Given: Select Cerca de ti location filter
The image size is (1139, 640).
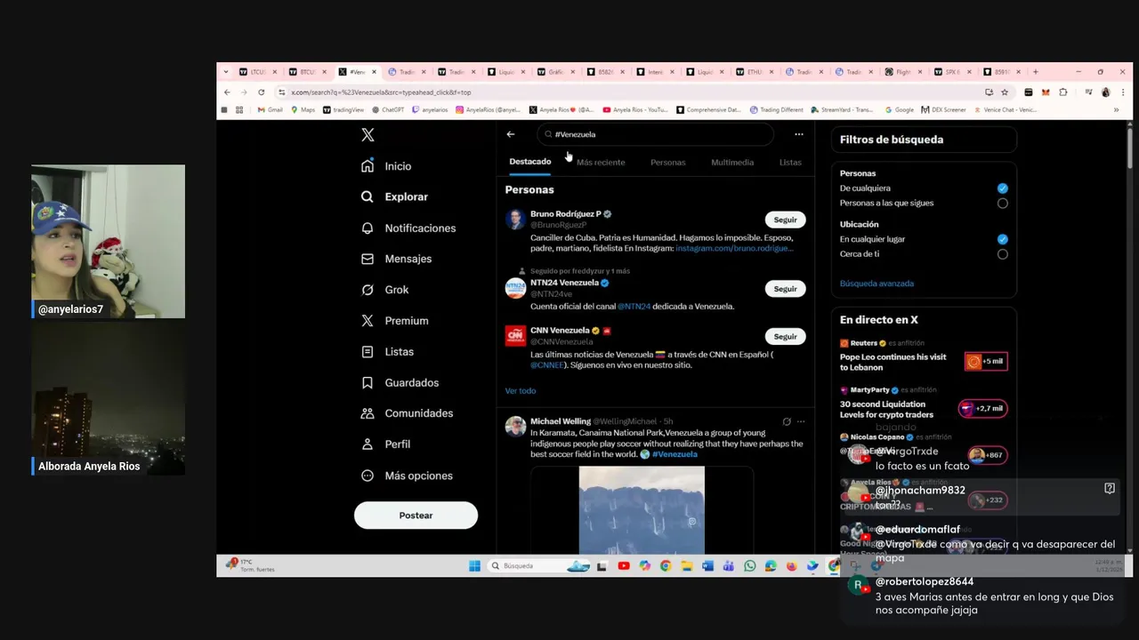Looking at the screenshot, I should 1003,254.
